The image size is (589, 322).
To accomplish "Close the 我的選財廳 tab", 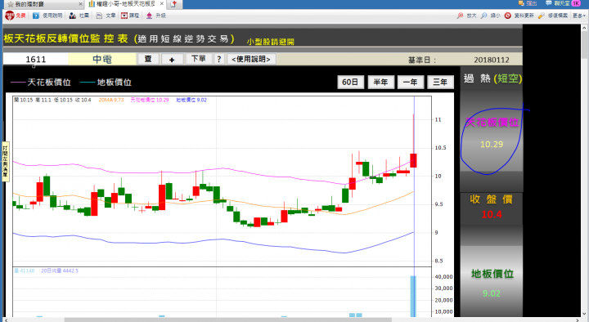I will (x=80, y=4).
